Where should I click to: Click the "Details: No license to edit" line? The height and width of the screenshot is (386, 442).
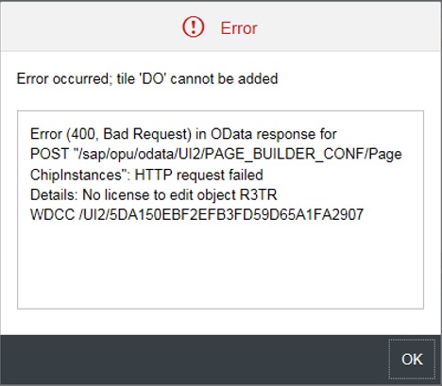pos(154,194)
